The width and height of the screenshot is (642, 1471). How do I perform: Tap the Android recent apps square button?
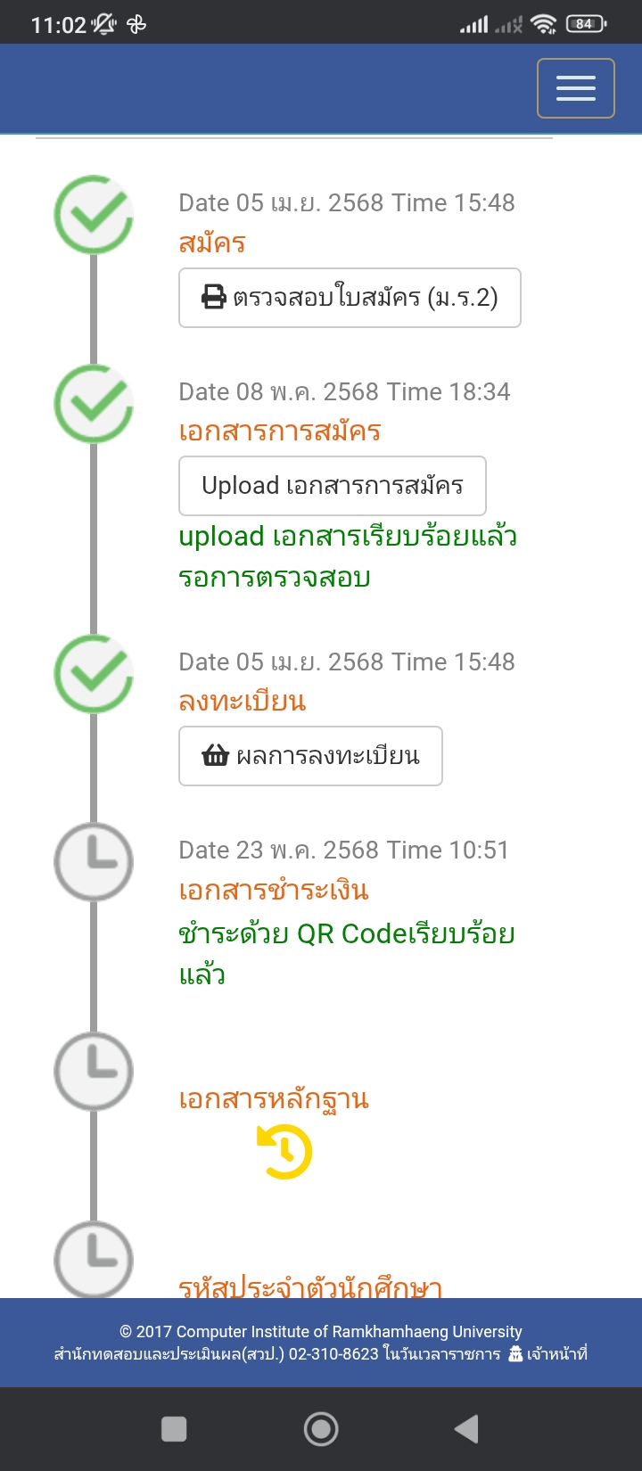[174, 1428]
